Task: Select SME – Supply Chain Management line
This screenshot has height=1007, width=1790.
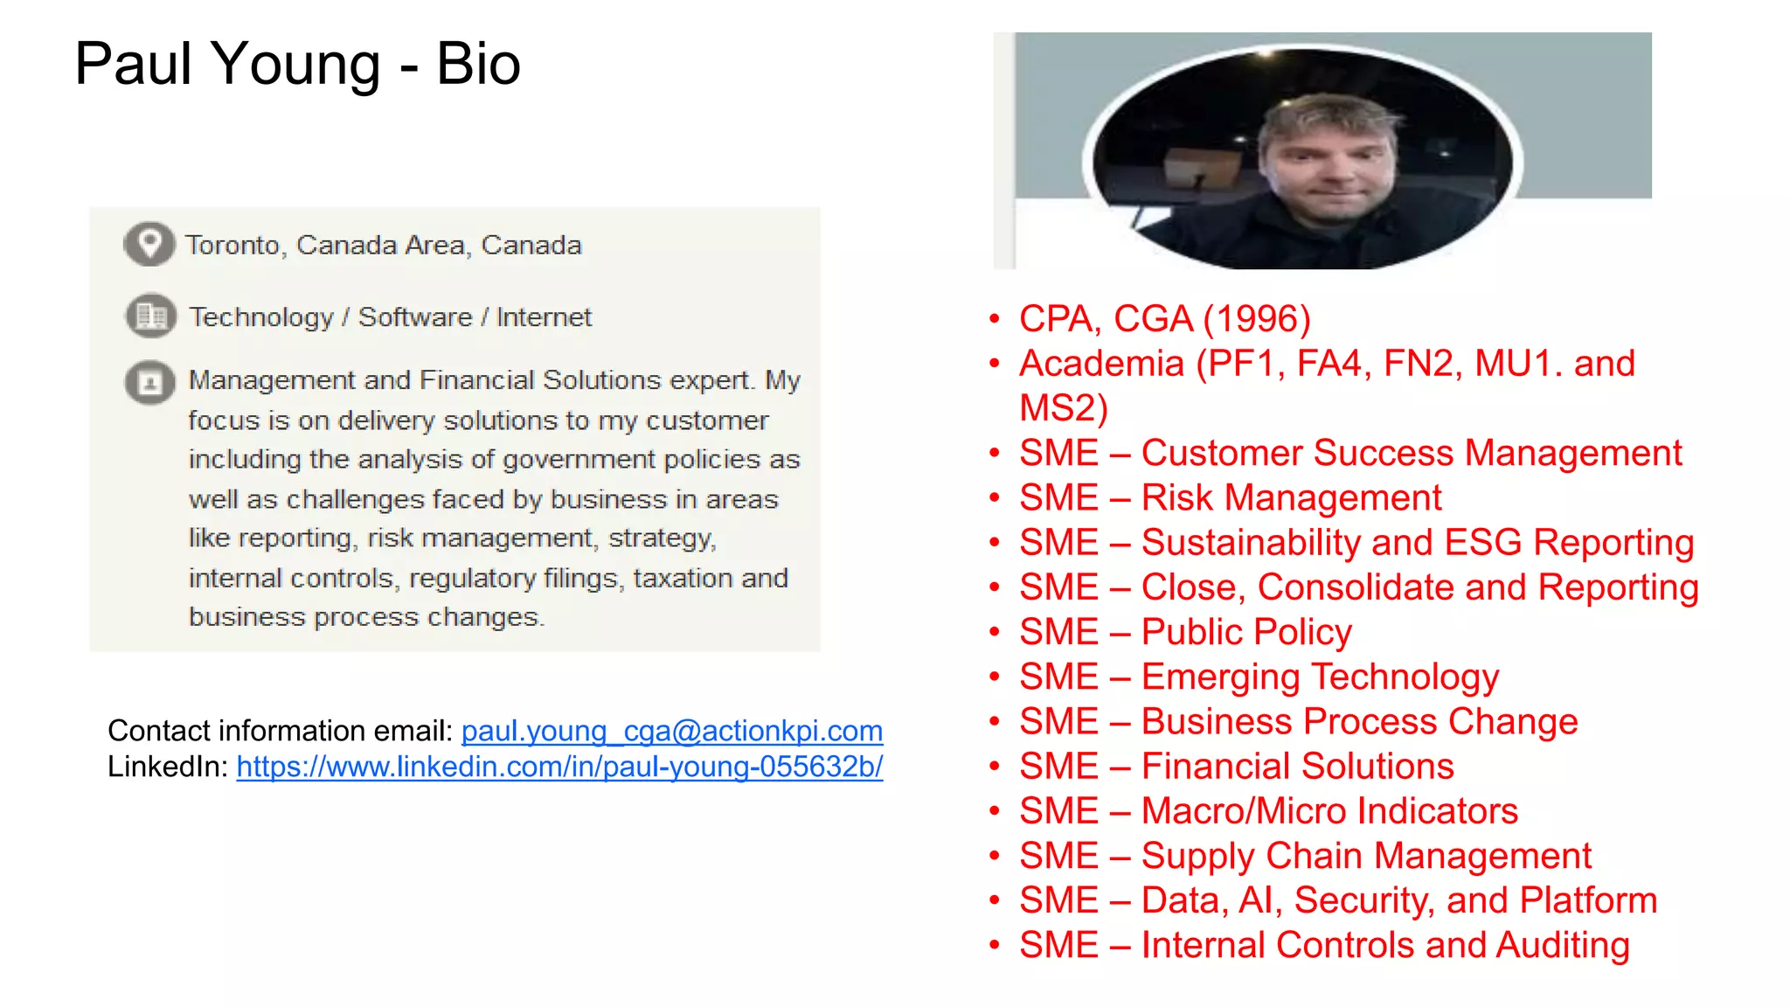Action: (1304, 856)
